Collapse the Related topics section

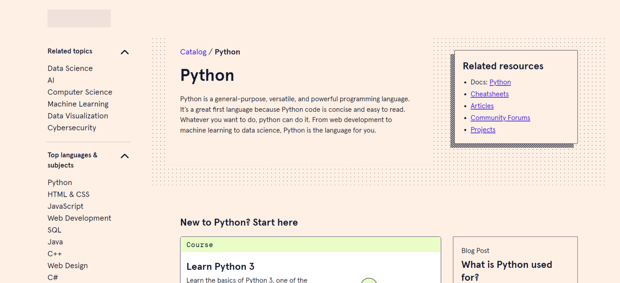point(125,52)
